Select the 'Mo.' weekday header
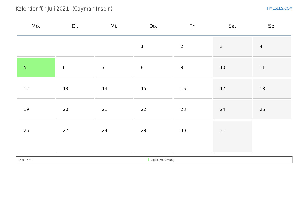Screen dimensions: 308x218 (x=36, y=26)
